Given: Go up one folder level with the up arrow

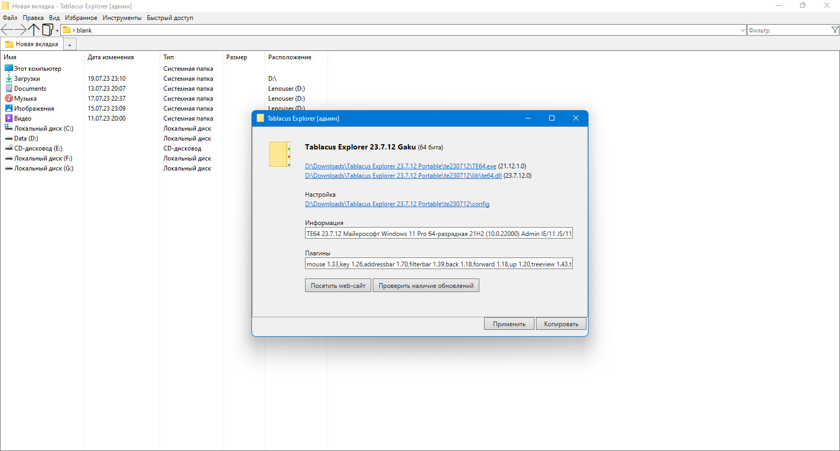Looking at the screenshot, I should pyautogui.click(x=34, y=30).
